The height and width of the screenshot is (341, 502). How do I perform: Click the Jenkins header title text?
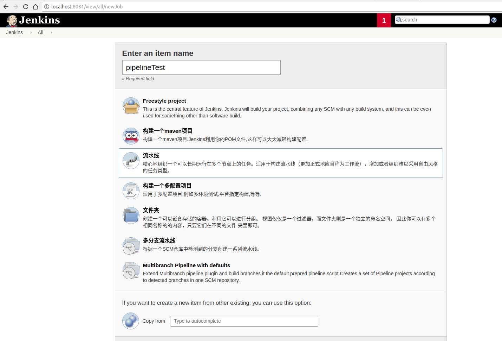39,20
